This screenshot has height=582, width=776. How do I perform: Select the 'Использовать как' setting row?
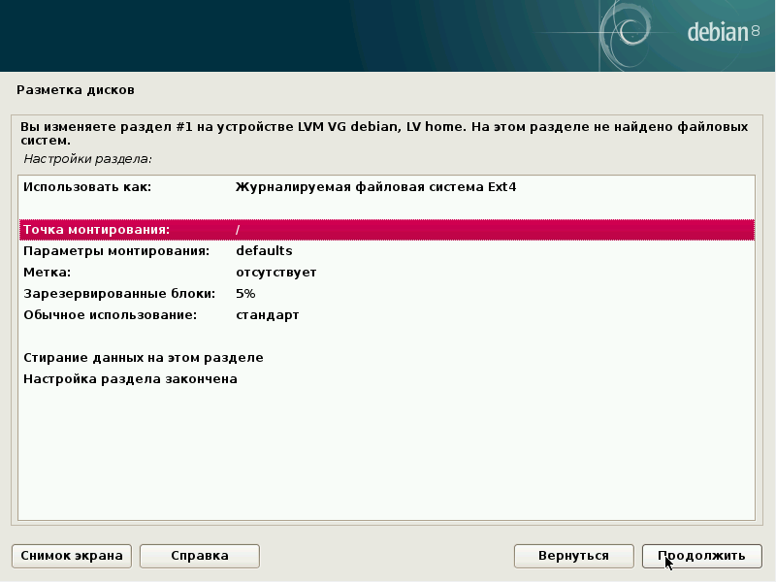point(88,187)
